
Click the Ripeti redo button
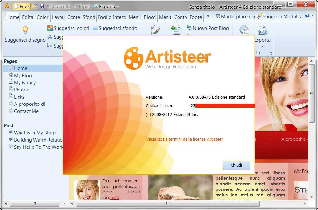82,7
